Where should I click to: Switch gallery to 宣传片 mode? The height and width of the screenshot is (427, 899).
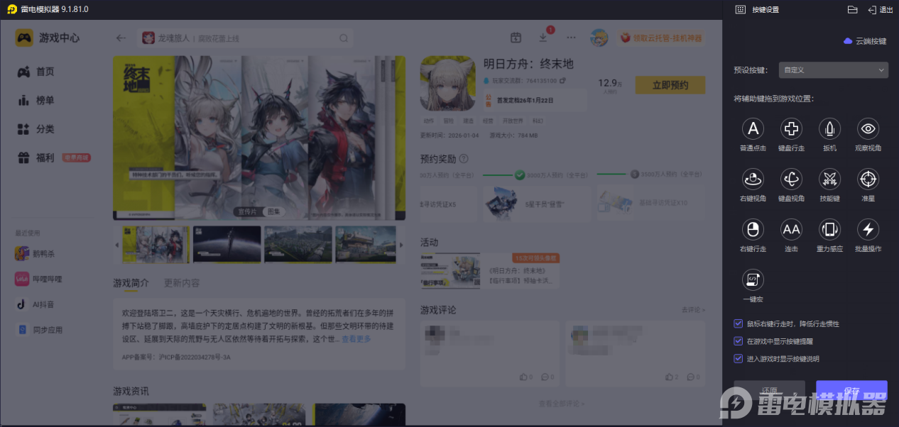246,211
